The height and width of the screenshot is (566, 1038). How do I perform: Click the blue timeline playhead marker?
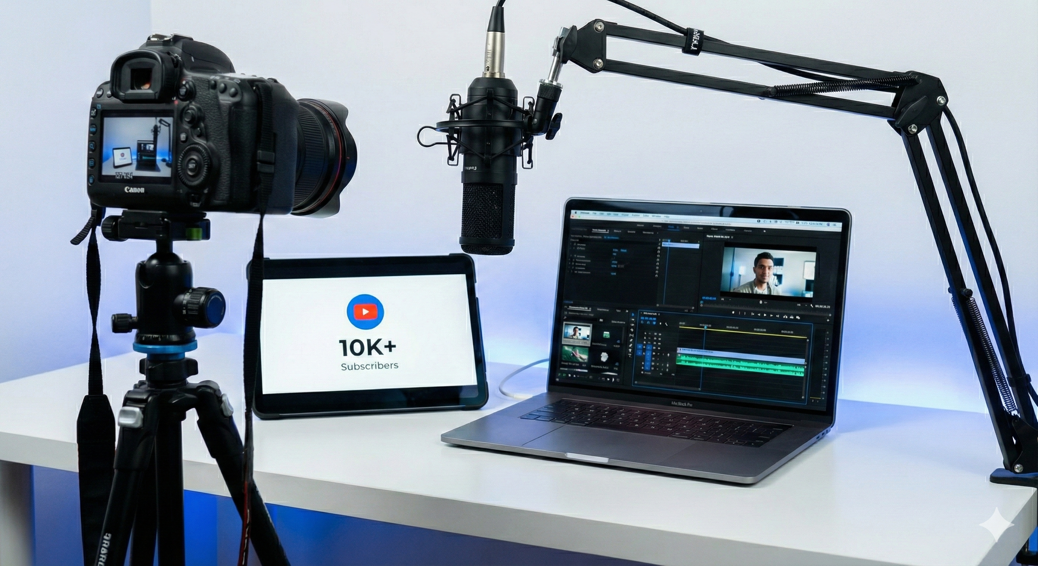pyautogui.click(x=706, y=328)
